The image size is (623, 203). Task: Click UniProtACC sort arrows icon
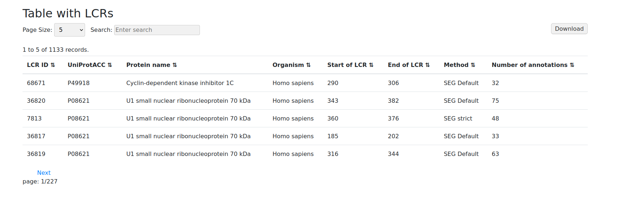110,65
